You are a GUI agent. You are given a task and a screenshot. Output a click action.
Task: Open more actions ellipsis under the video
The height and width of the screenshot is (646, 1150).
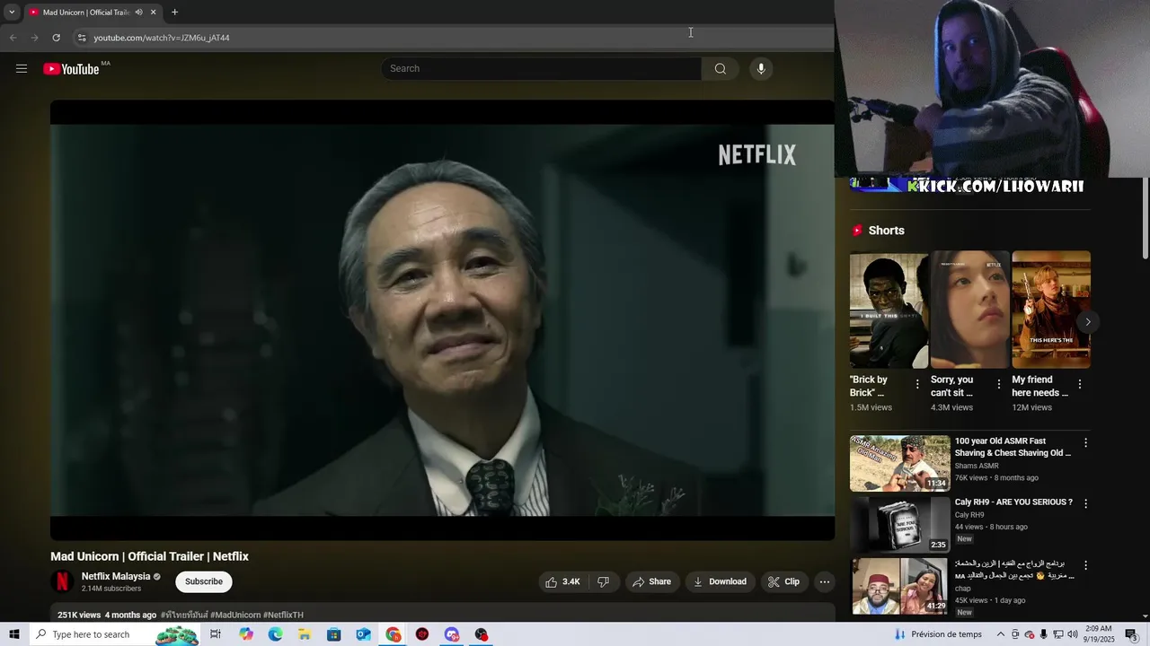pos(824,581)
